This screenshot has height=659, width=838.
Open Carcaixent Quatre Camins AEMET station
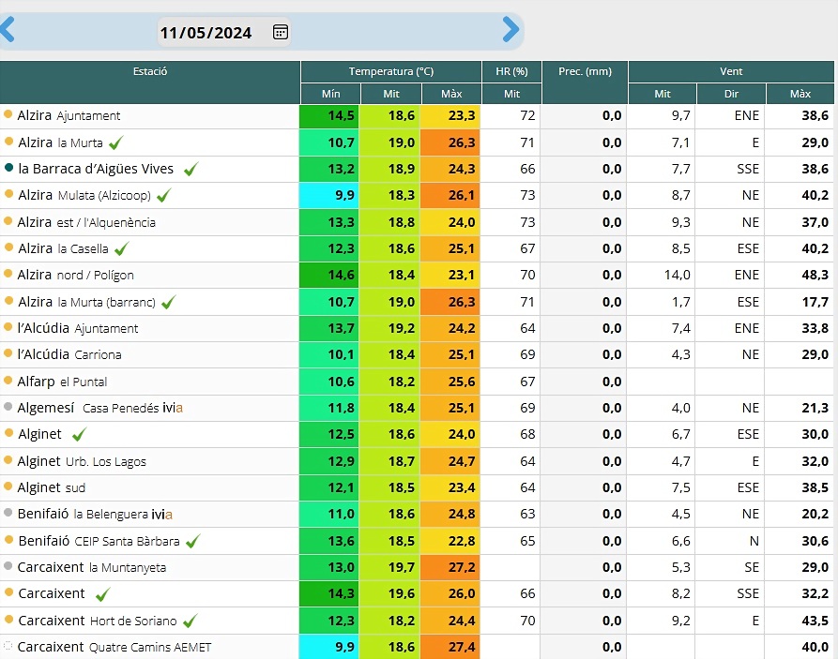pyautogui.click(x=114, y=647)
